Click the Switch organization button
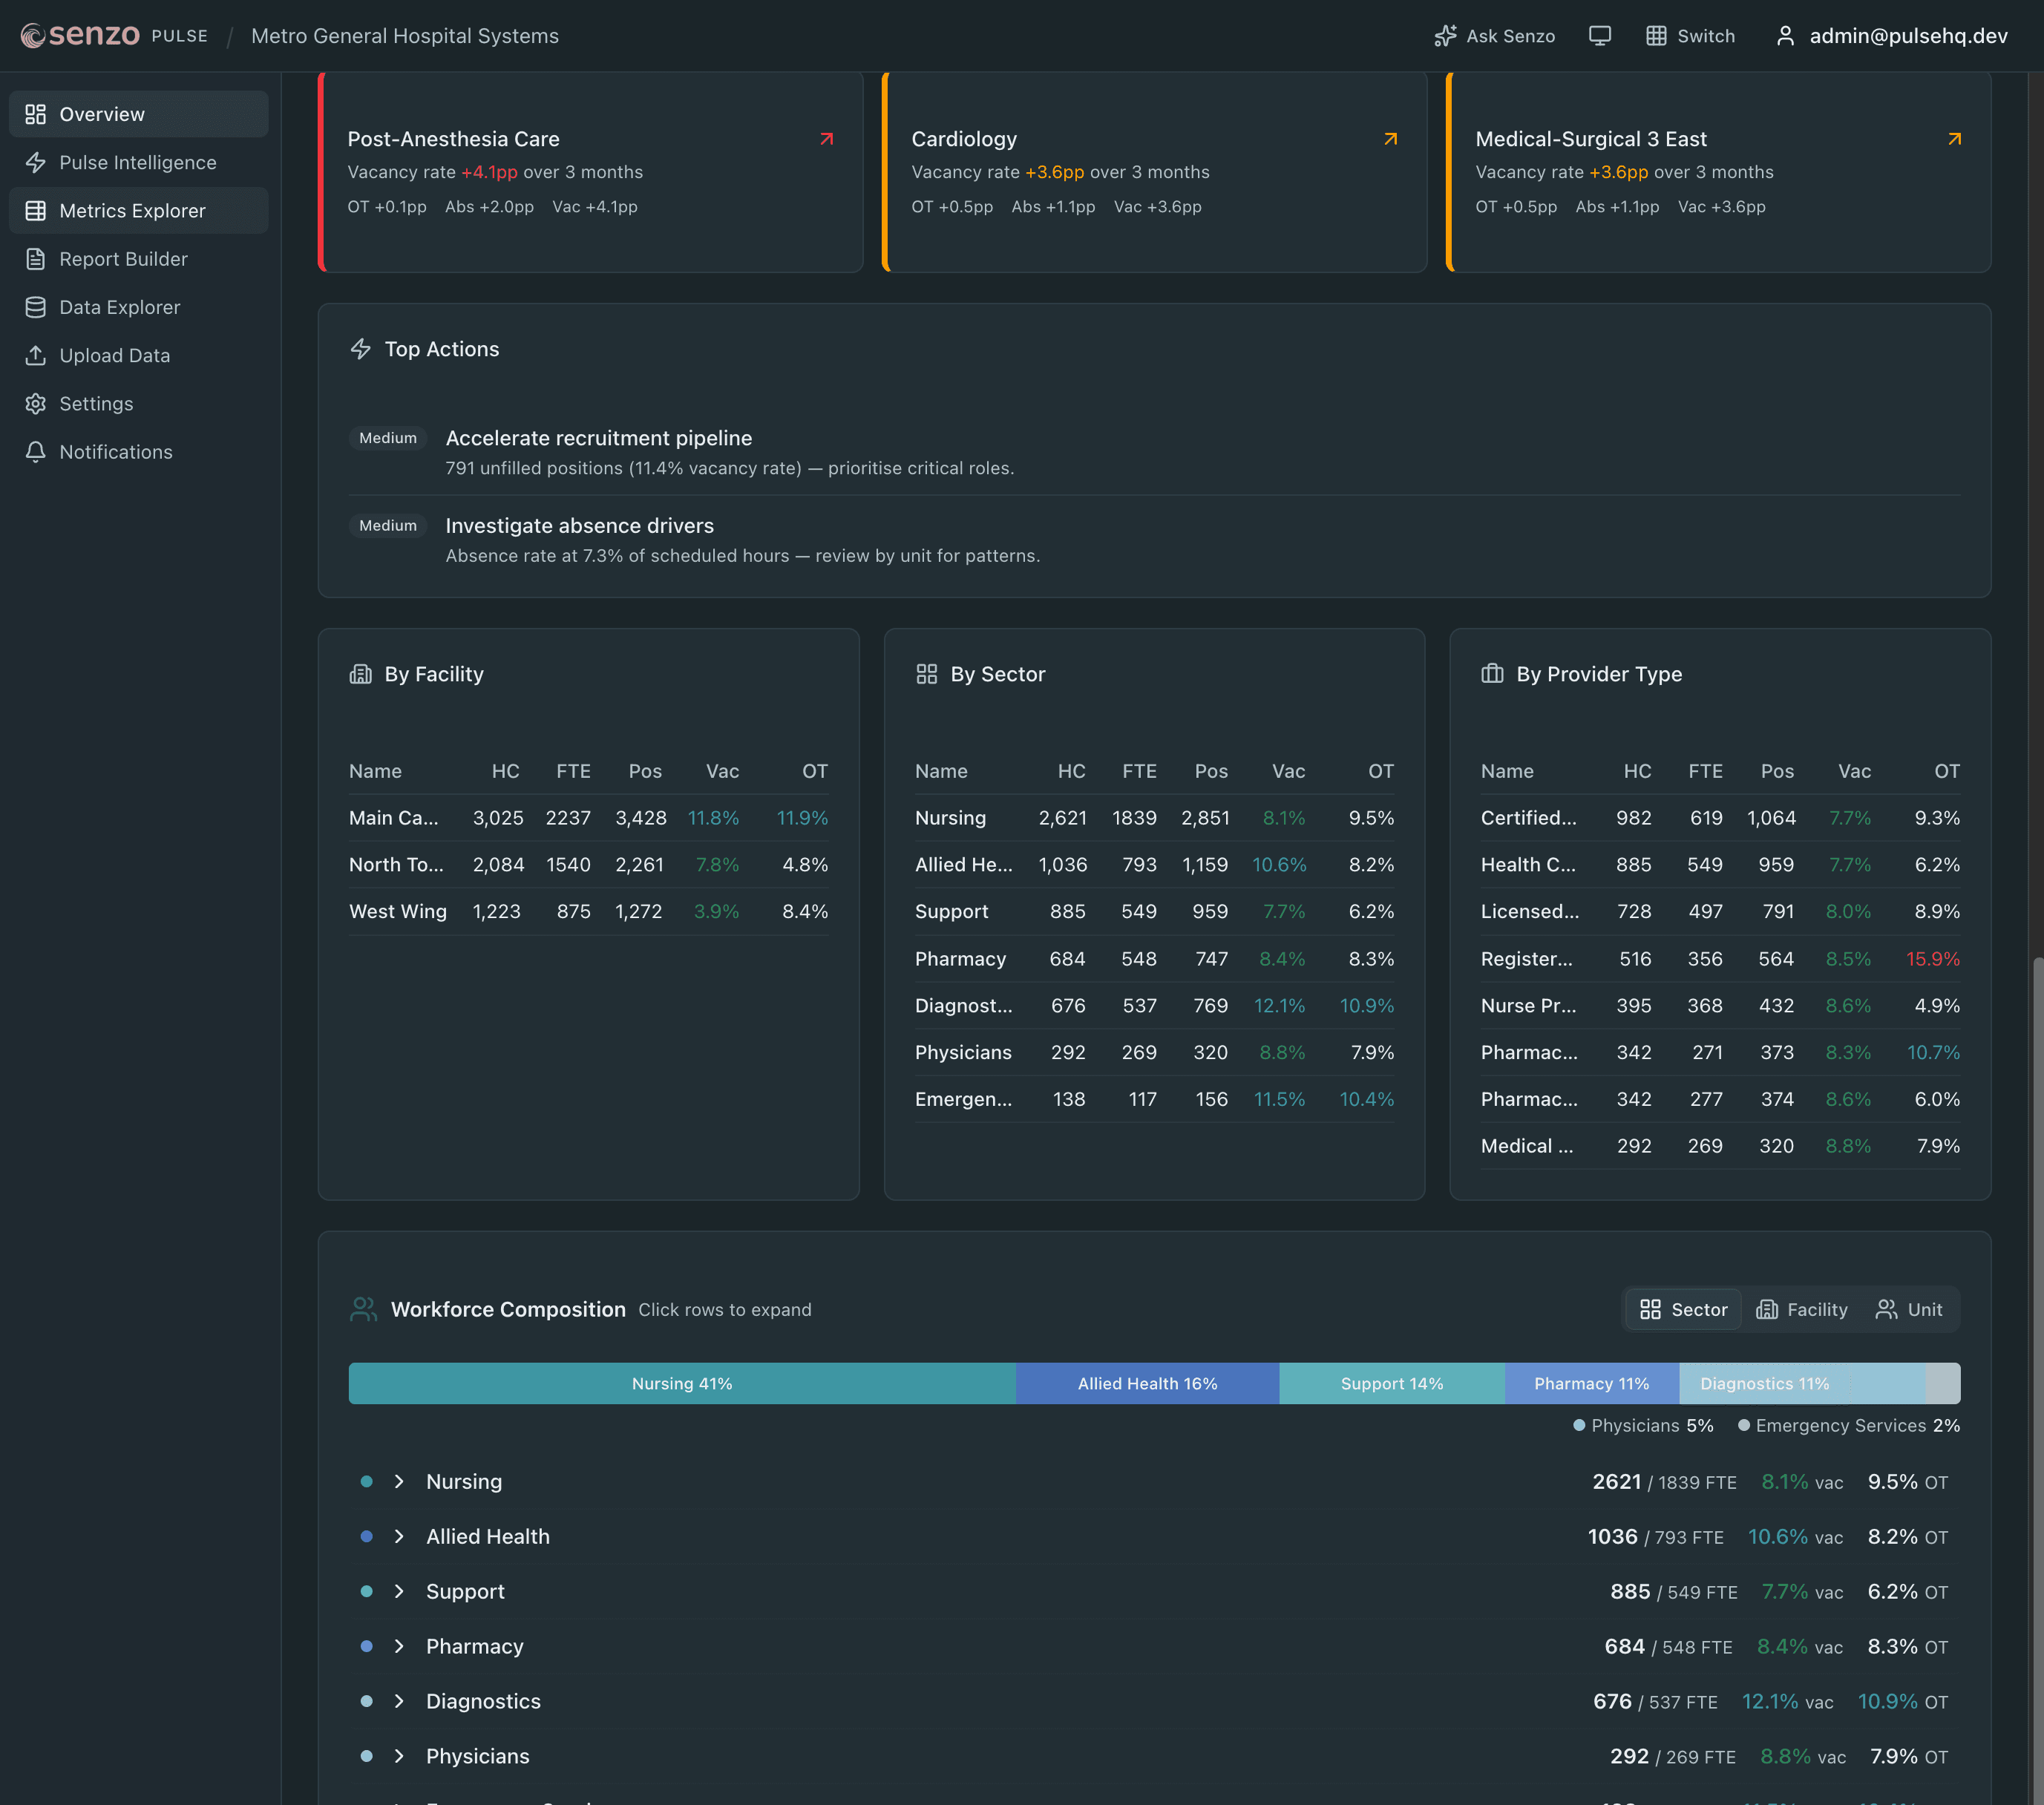This screenshot has height=1805, width=2044. 1690,36
